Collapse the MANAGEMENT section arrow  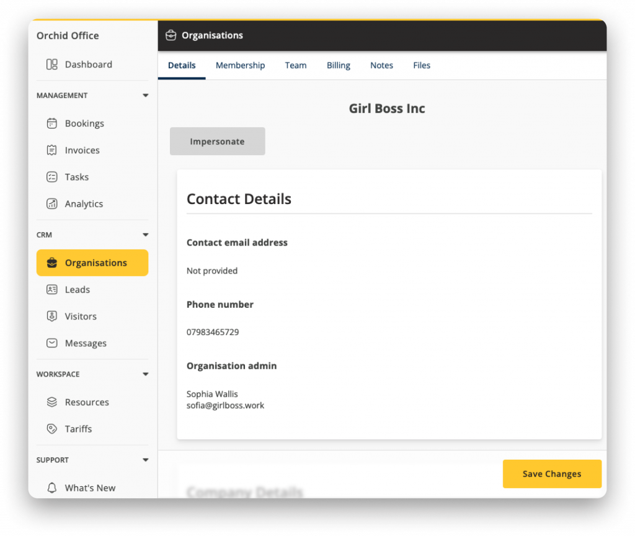pyautogui.click(x=145, y=96)
